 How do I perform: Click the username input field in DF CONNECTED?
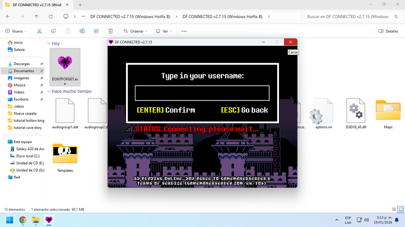tap(202, 93)
